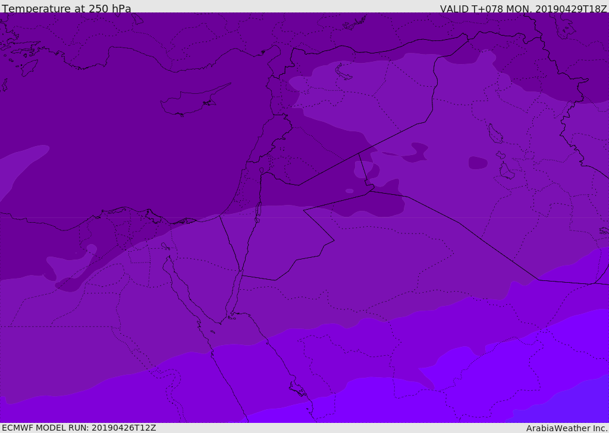
Task: Click the Gulf of Aqaba northern tip
Action: [241, 273]
